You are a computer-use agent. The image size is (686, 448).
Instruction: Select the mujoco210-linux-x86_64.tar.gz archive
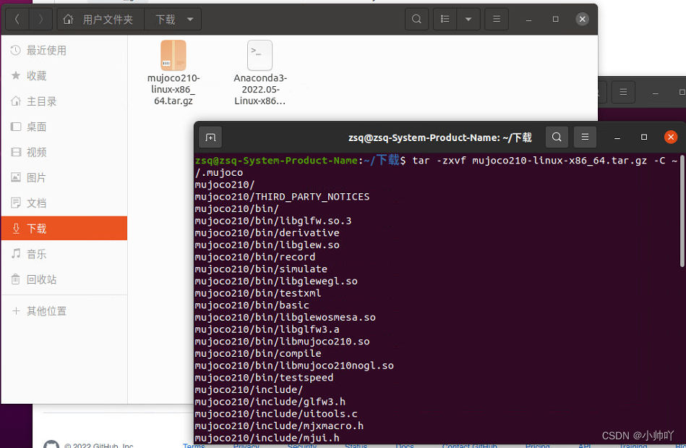[x=173, y=72]
